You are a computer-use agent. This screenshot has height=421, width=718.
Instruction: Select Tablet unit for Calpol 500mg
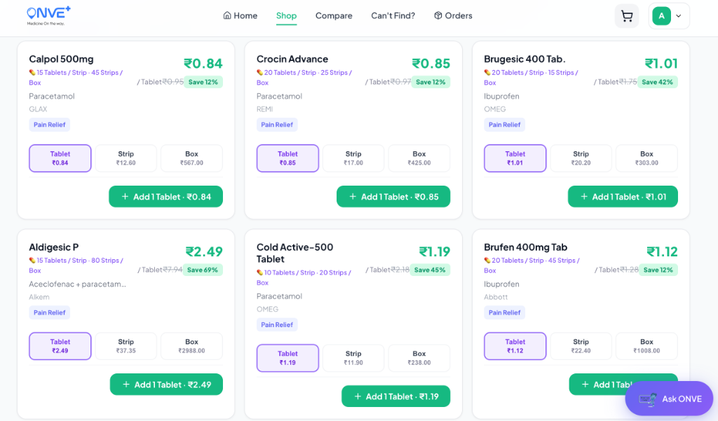coord(60,158)
